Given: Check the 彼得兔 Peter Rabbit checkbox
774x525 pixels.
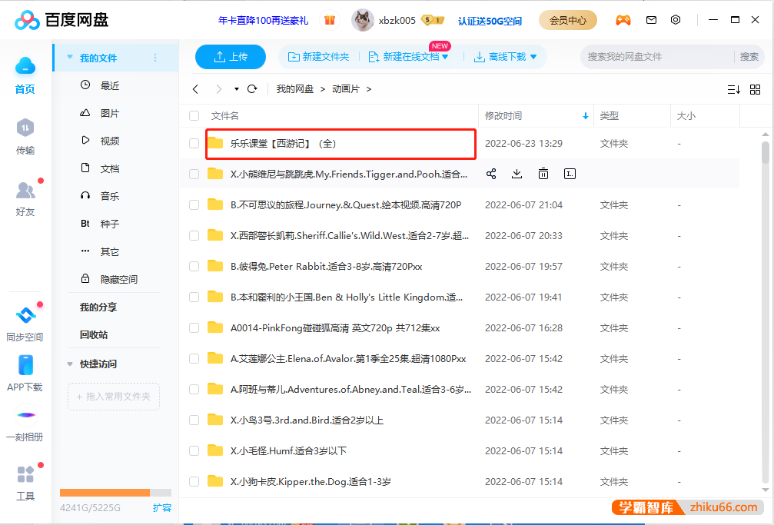Looking at the screenshot, I should click(x=194, y=266).
